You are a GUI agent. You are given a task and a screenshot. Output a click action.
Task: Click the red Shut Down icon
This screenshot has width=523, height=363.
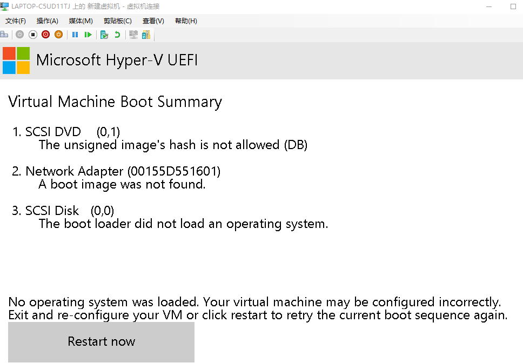pyautogui.click(x=45, y=35)
